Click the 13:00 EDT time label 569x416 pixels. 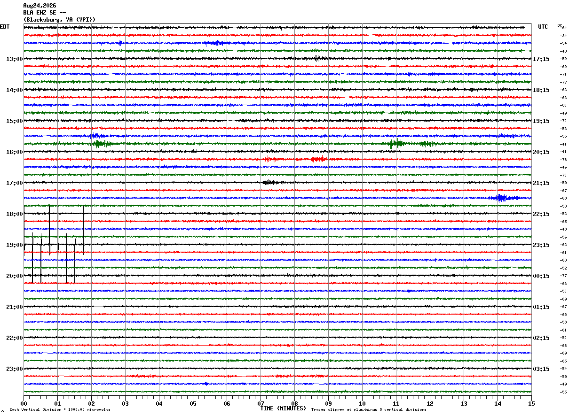(x=14, y=59)
